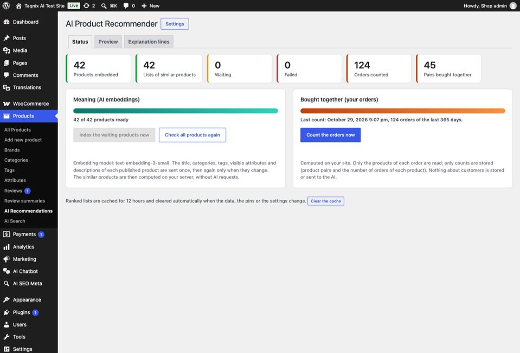Click Count the orders now
Image resolution: width=520 pixels, height=353 pixels.
pos(330,135)
